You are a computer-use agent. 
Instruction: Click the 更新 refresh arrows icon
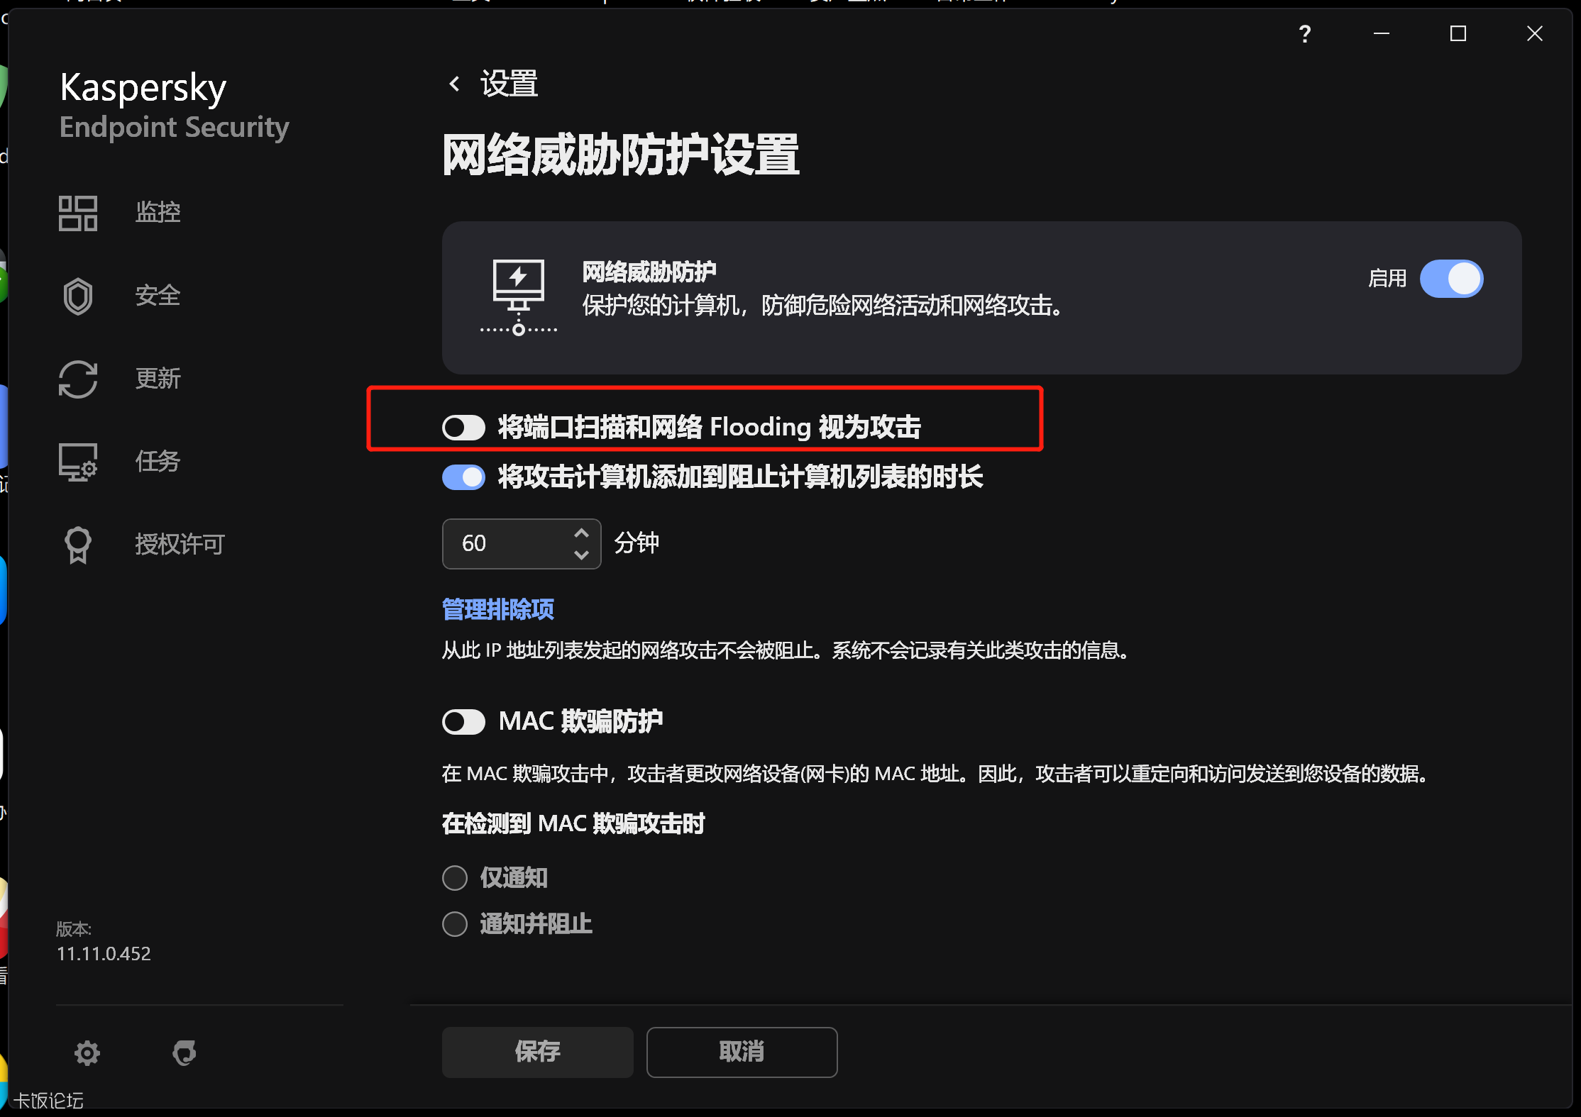pos(78,379)
